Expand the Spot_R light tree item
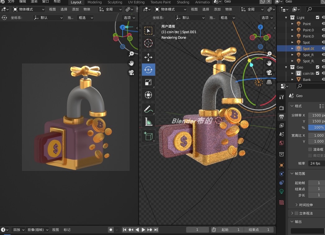 292,55
